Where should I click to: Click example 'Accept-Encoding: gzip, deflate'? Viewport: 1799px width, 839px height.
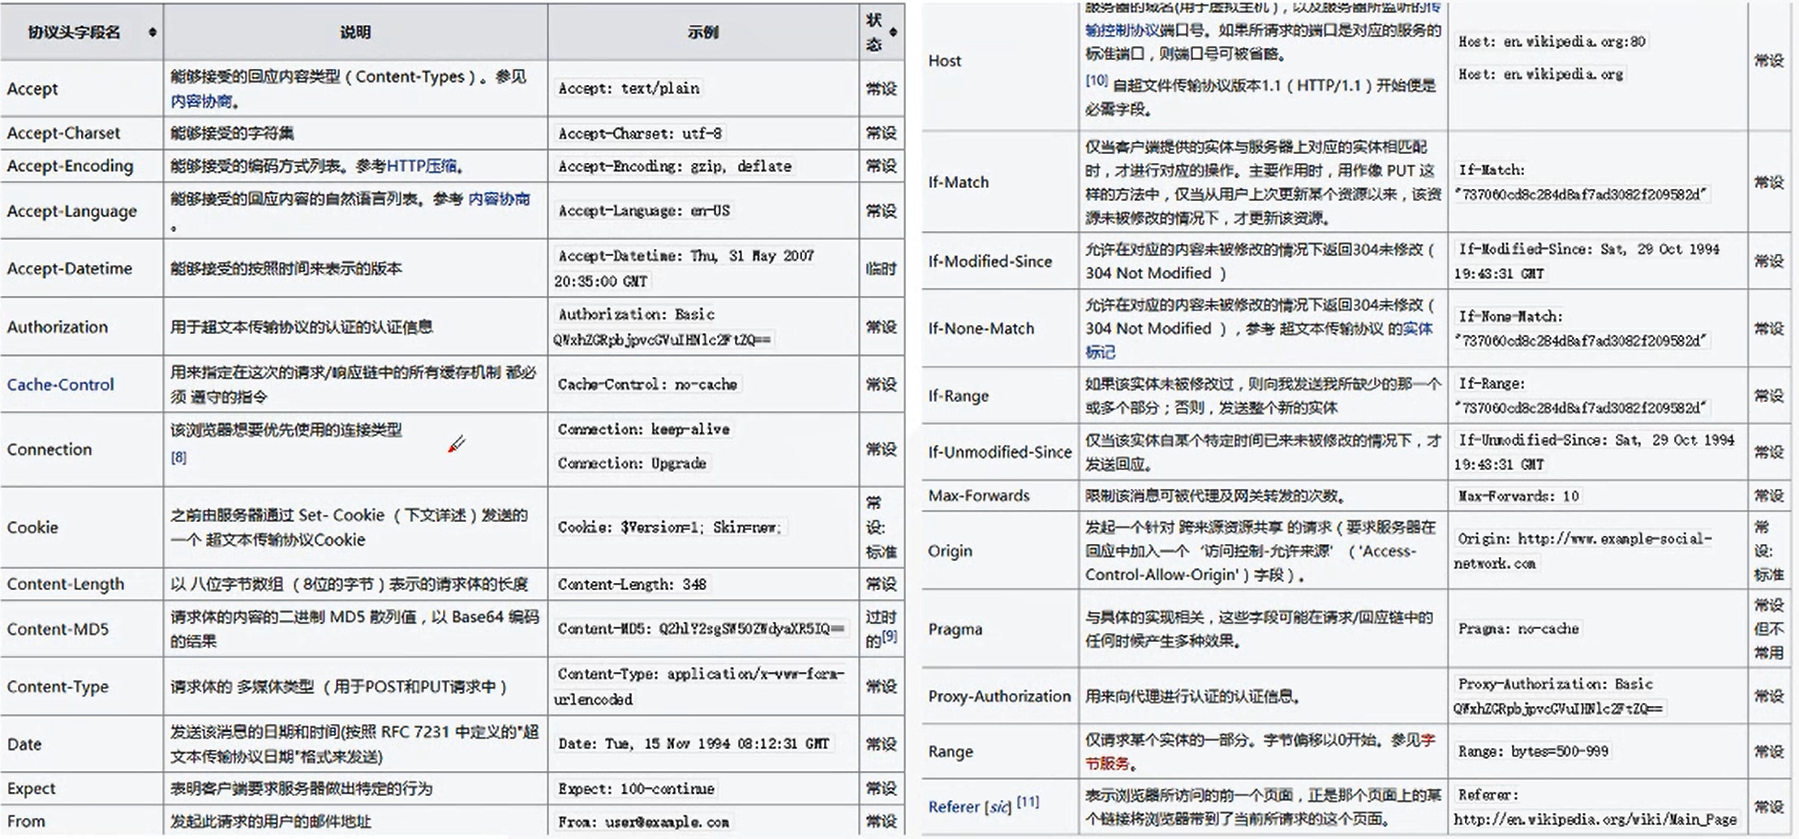click(674, 166)
